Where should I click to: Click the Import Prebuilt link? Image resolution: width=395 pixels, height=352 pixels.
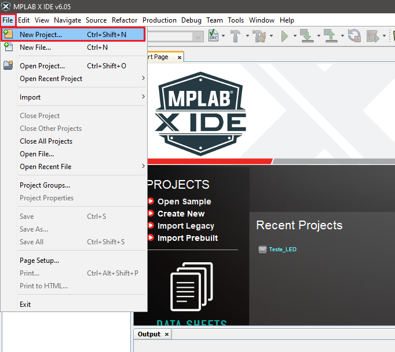[188, 238]
